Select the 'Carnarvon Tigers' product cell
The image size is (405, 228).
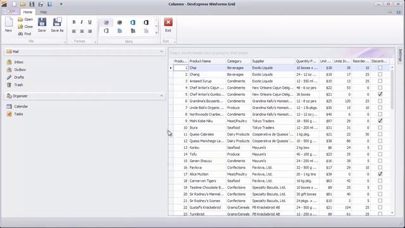tap(207, 181)
